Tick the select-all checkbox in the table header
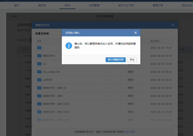 point(20,56)
